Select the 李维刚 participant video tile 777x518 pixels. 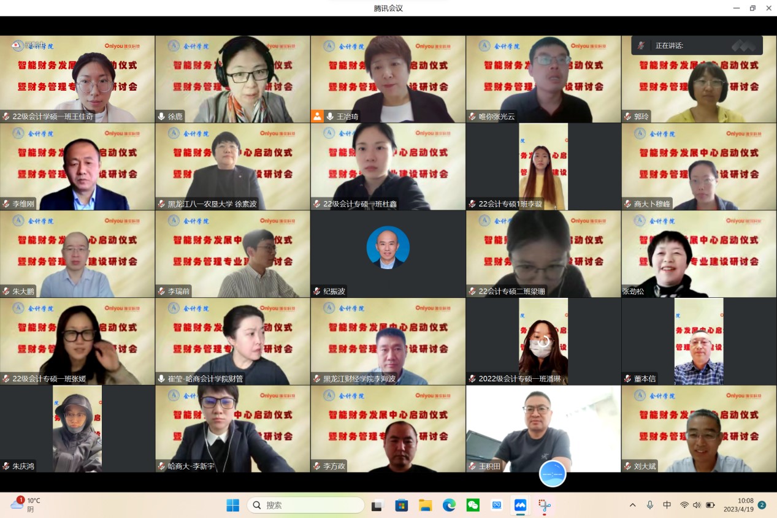point(77,167)
